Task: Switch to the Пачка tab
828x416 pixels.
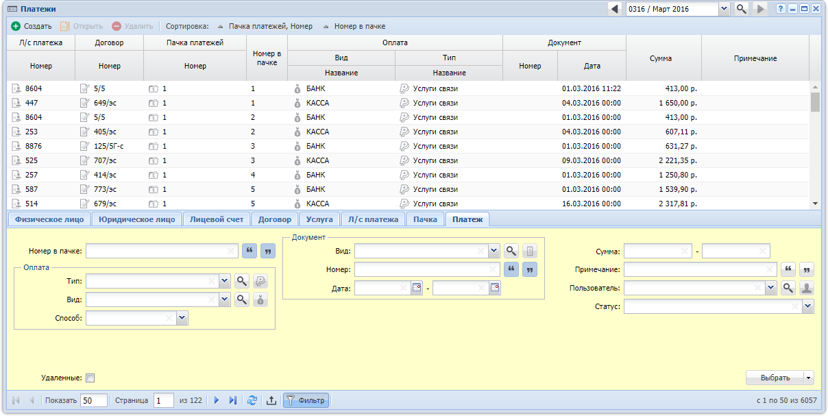Action: pos(425,219)
